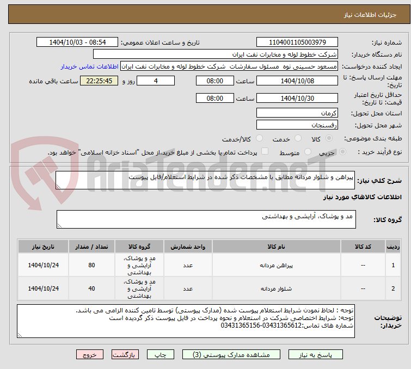Viewport: 411px width, 369px height.
Task: Click the unit عدد in شلوار row
Action: pos(188,288)
